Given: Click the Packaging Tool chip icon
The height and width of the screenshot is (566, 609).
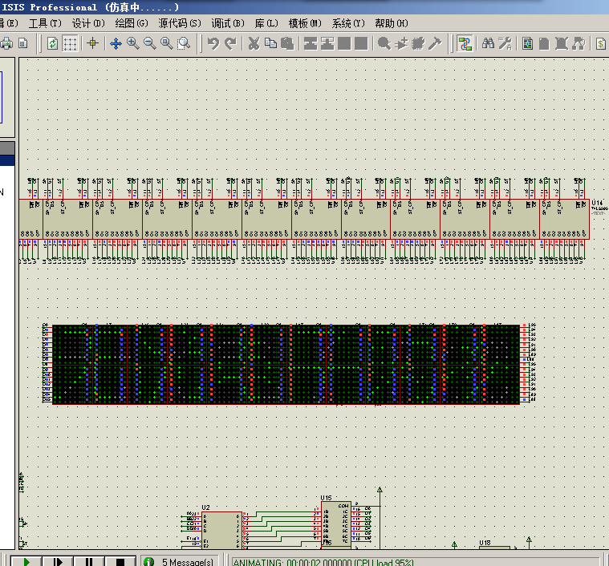Looking at the screenshot, I should coord(418,43).
